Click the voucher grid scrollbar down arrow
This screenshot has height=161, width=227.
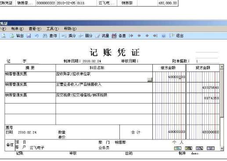coord(222,149)
